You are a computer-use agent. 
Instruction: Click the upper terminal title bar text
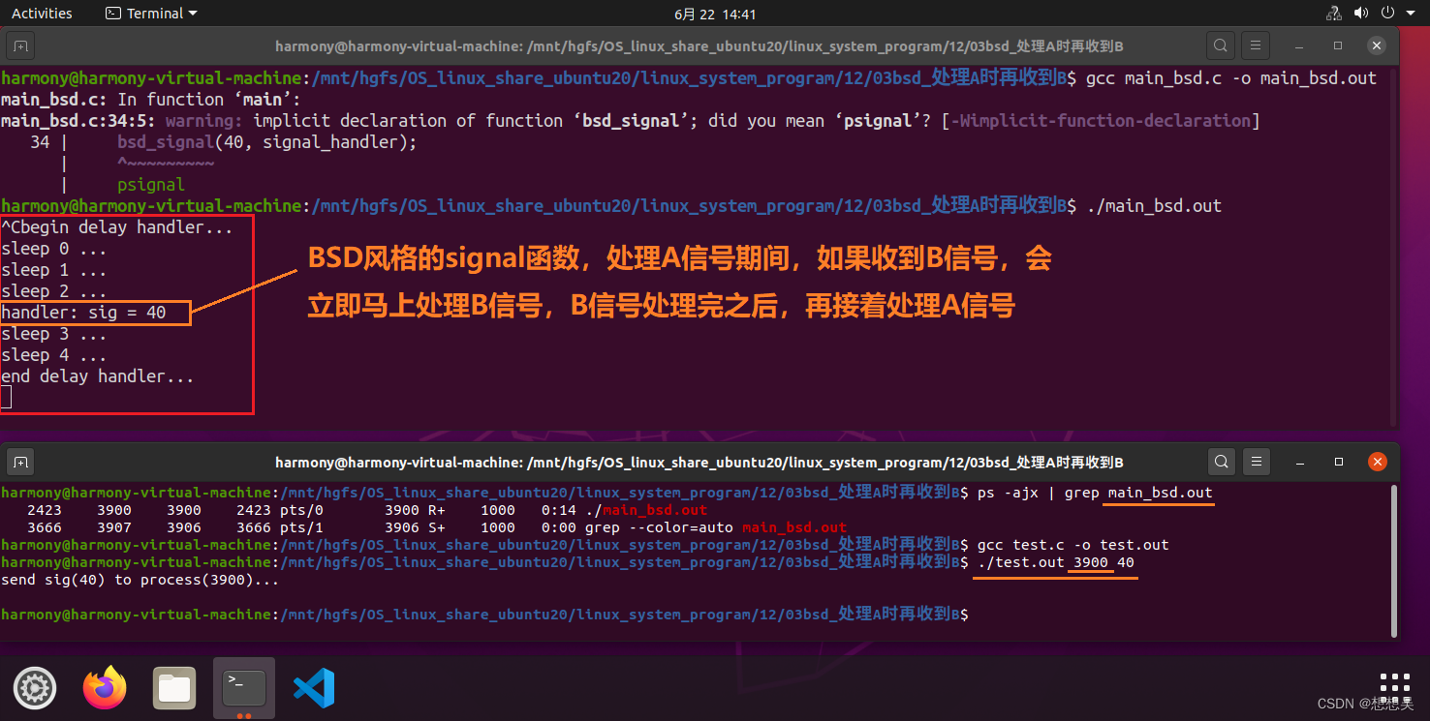(699, 46)
